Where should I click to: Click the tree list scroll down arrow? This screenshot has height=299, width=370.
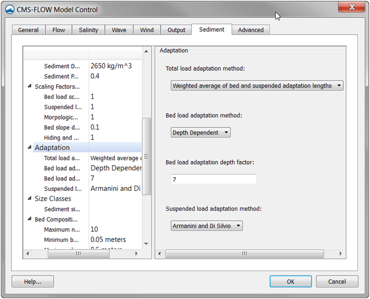pyautogui.click(x=146, y=244)
